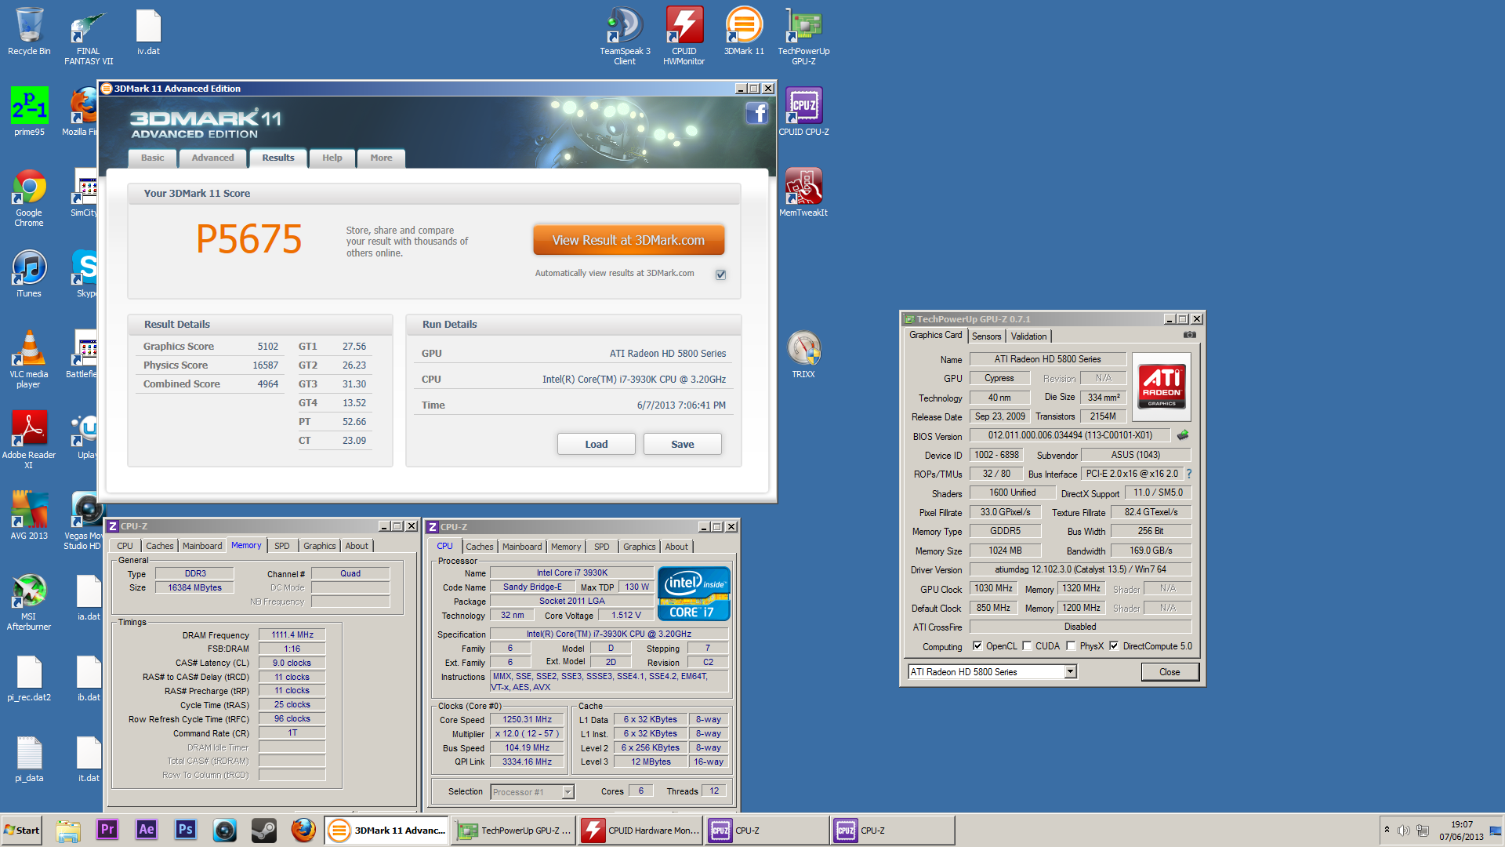Open Premiere Pro from the taskbar

tap(107, 830)
